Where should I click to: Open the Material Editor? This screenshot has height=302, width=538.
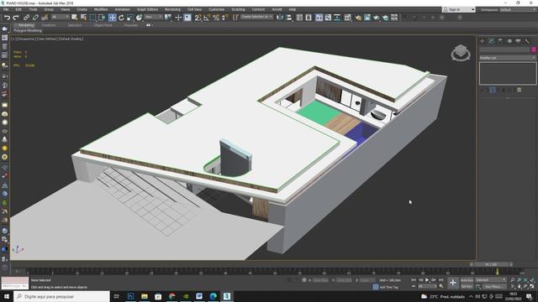pos(348,18)
